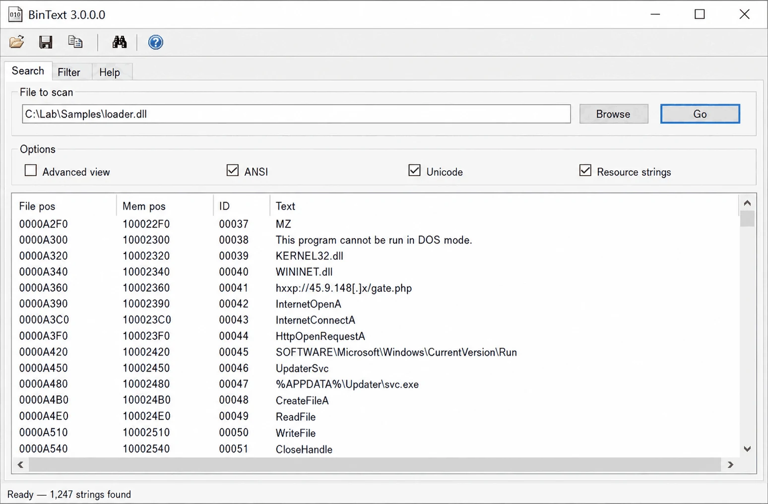Click the vertical scrollbar up arrow
Image resolution: width=768 pixels, height=504 pixels.
[747, 203]
